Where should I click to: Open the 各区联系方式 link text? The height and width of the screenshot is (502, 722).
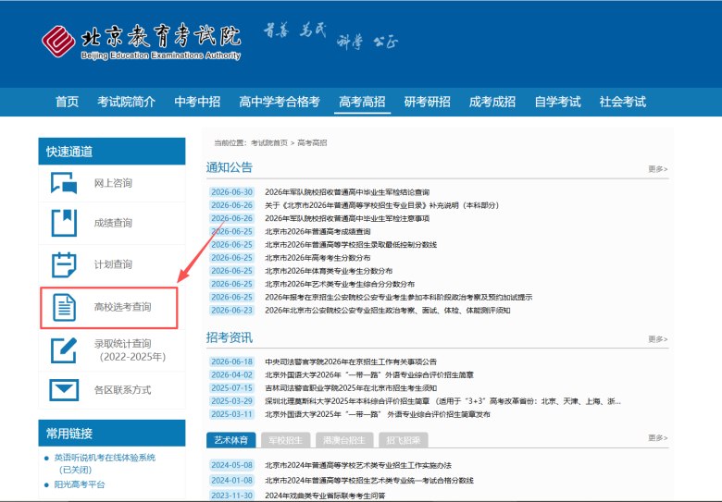pos(123,390)
